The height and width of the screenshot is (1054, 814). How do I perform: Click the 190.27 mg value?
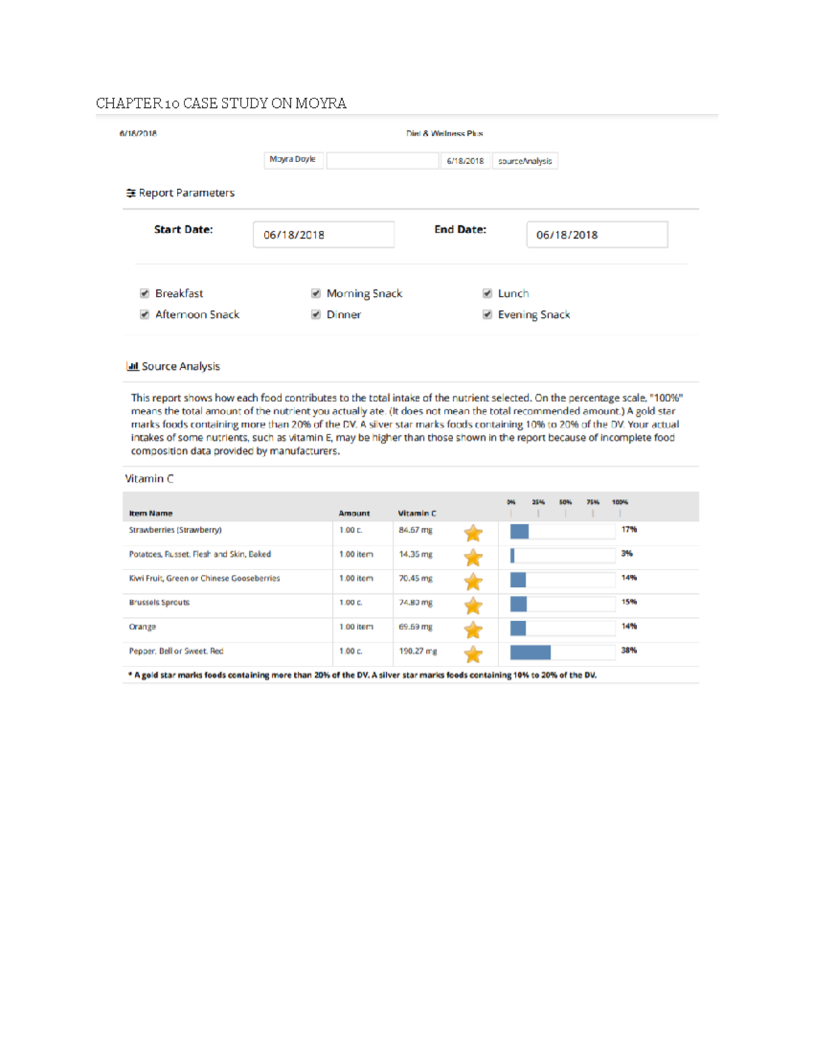[x=418, y=651]
